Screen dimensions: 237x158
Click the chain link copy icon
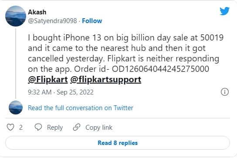tap(77, 127)
